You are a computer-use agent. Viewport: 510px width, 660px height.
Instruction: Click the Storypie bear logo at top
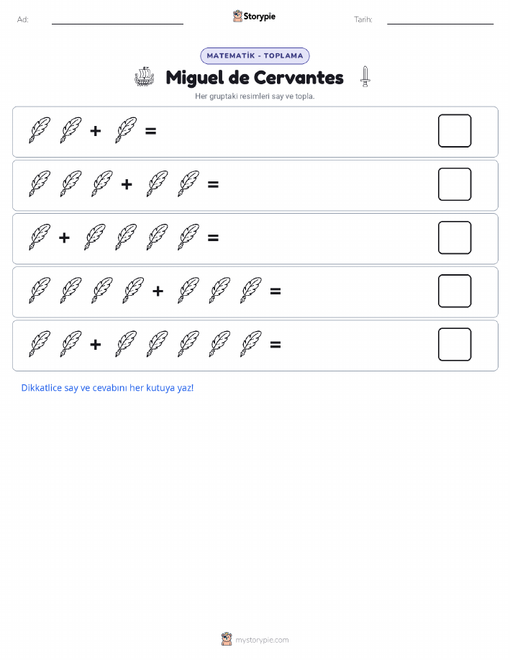tap(237, 17)
